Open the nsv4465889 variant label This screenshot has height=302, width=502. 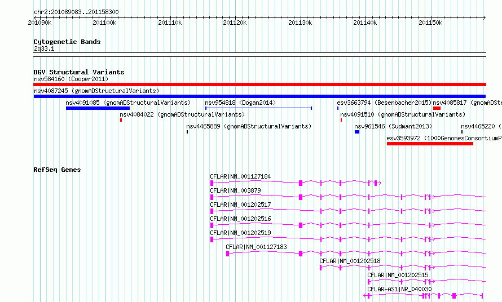[249, 126]
